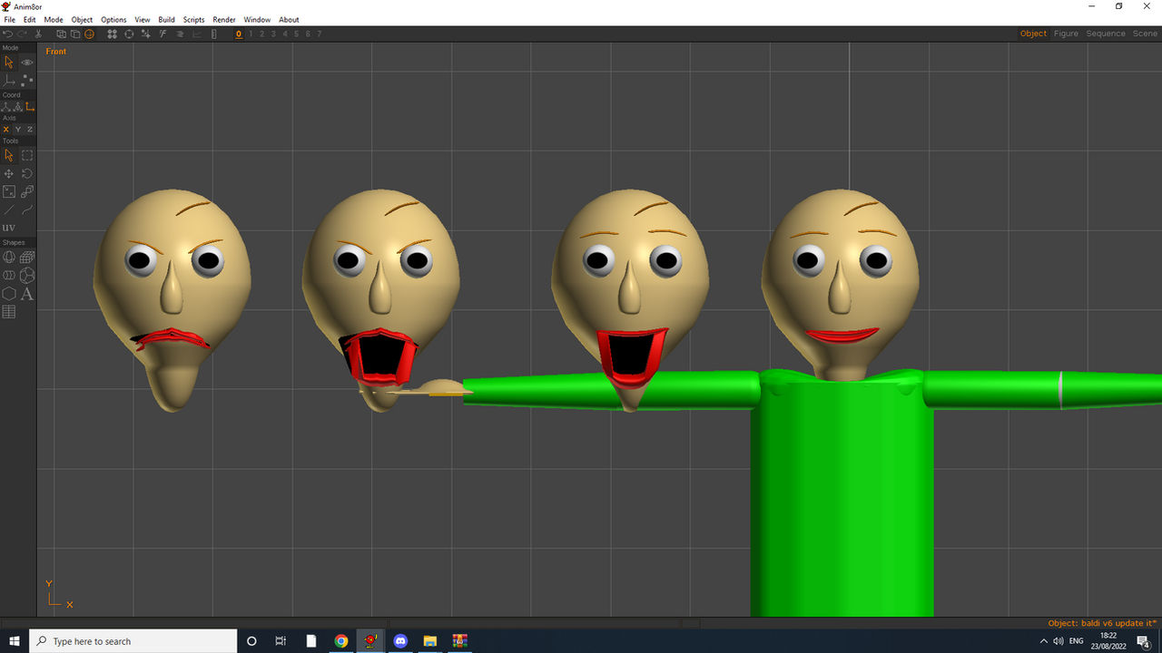The image size is (1162, 653).
Task: Switch to layer 0 in toolbar
Action: point(239,34)
